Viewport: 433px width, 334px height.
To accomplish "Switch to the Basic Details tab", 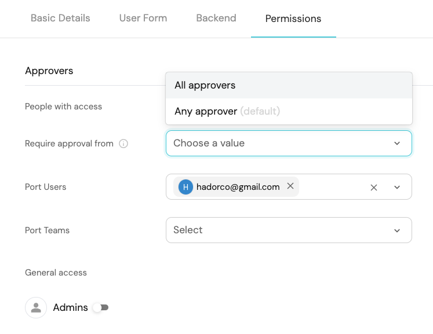I will [x=60, y=18].
